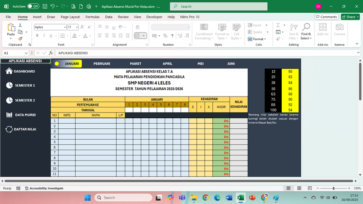
Task: Go to the PEBRUARI month button
Action: (x=102, y=64)
